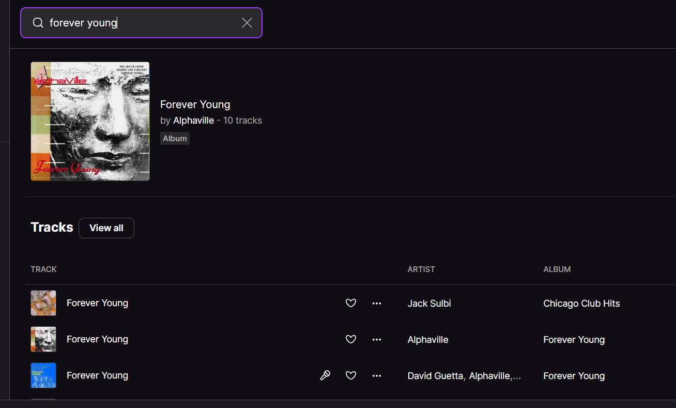Image resolution: width=676 pixels, height=408 pixels.
Task: Select Forever Young track title by Jack Sulbi
Action: [x=97, y=303]
